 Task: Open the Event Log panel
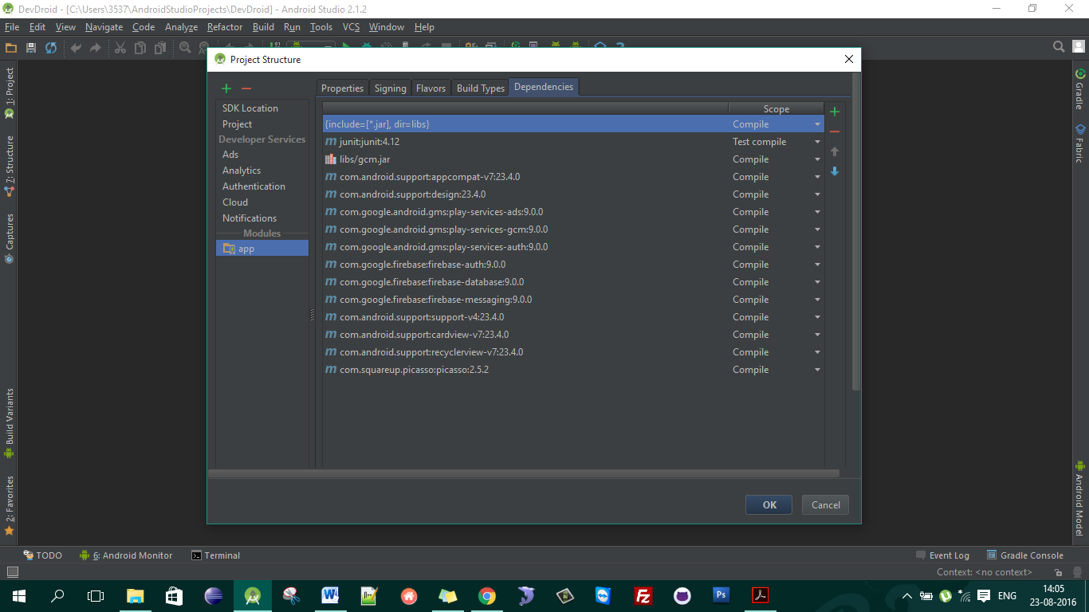click(x=942, y=555)
